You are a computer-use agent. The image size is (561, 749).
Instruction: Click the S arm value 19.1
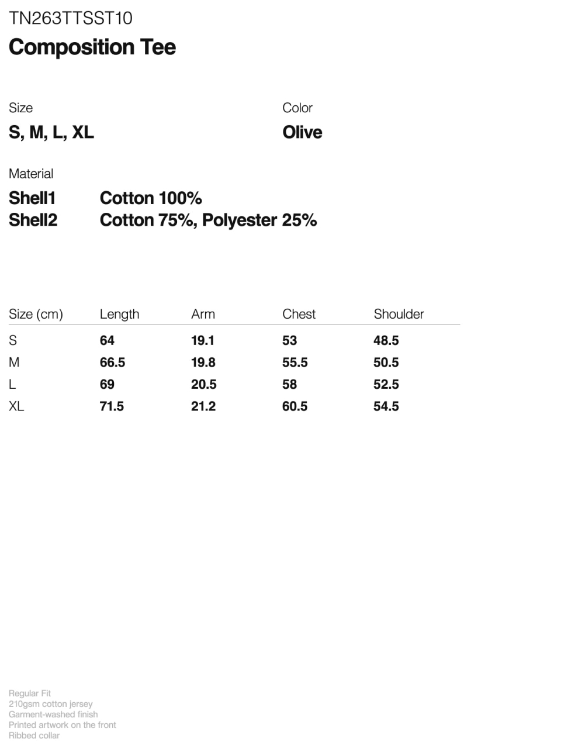[203, 340]
